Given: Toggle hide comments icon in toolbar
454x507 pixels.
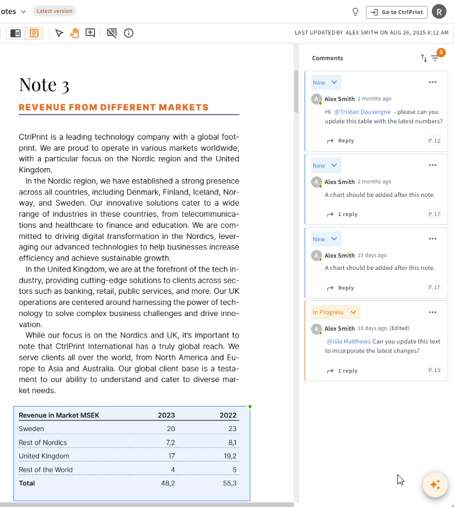Looking at the screenshot, I should 112,33.
